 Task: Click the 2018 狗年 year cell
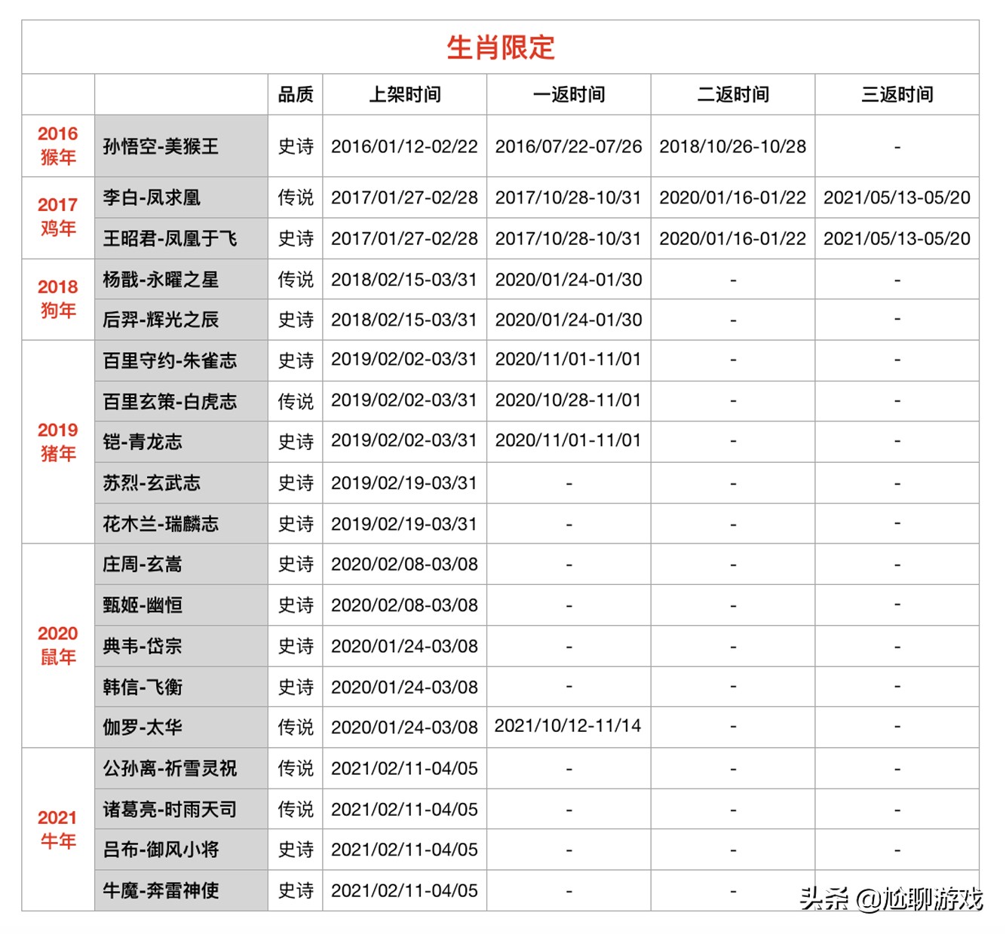click(x=58, y=299)
